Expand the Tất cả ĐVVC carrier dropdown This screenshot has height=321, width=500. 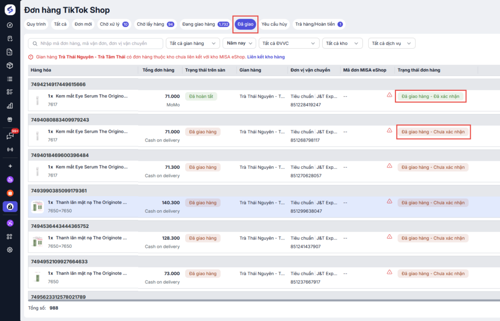(289, 43)
